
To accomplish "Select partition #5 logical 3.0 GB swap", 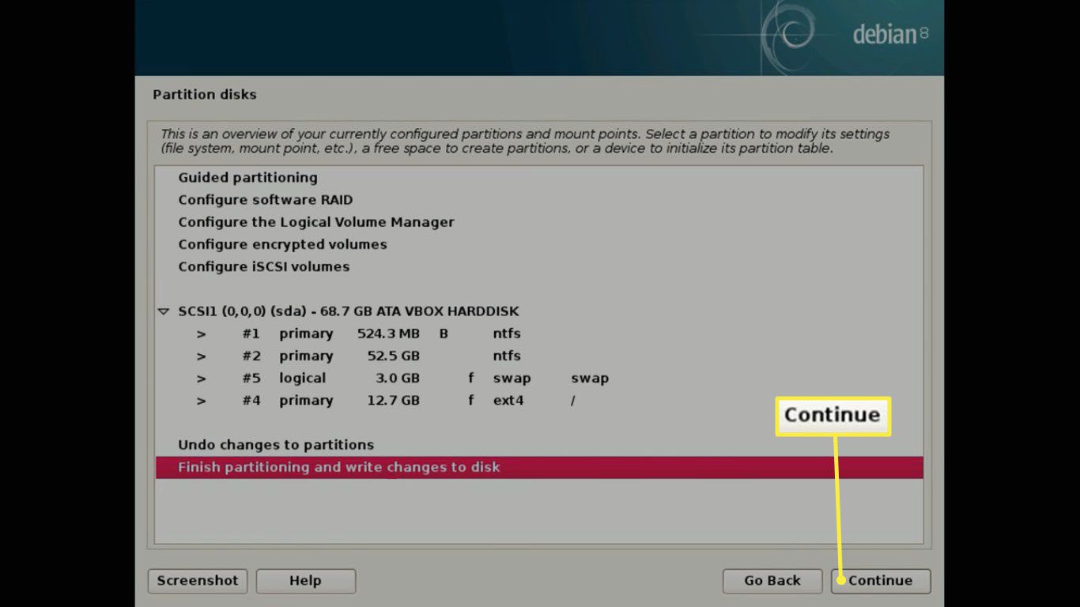I will click(539, 378).
